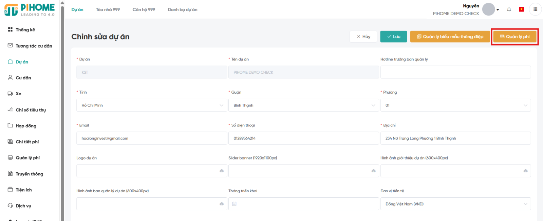Click the sidebar vertical scrollbar

coord(62,112)
